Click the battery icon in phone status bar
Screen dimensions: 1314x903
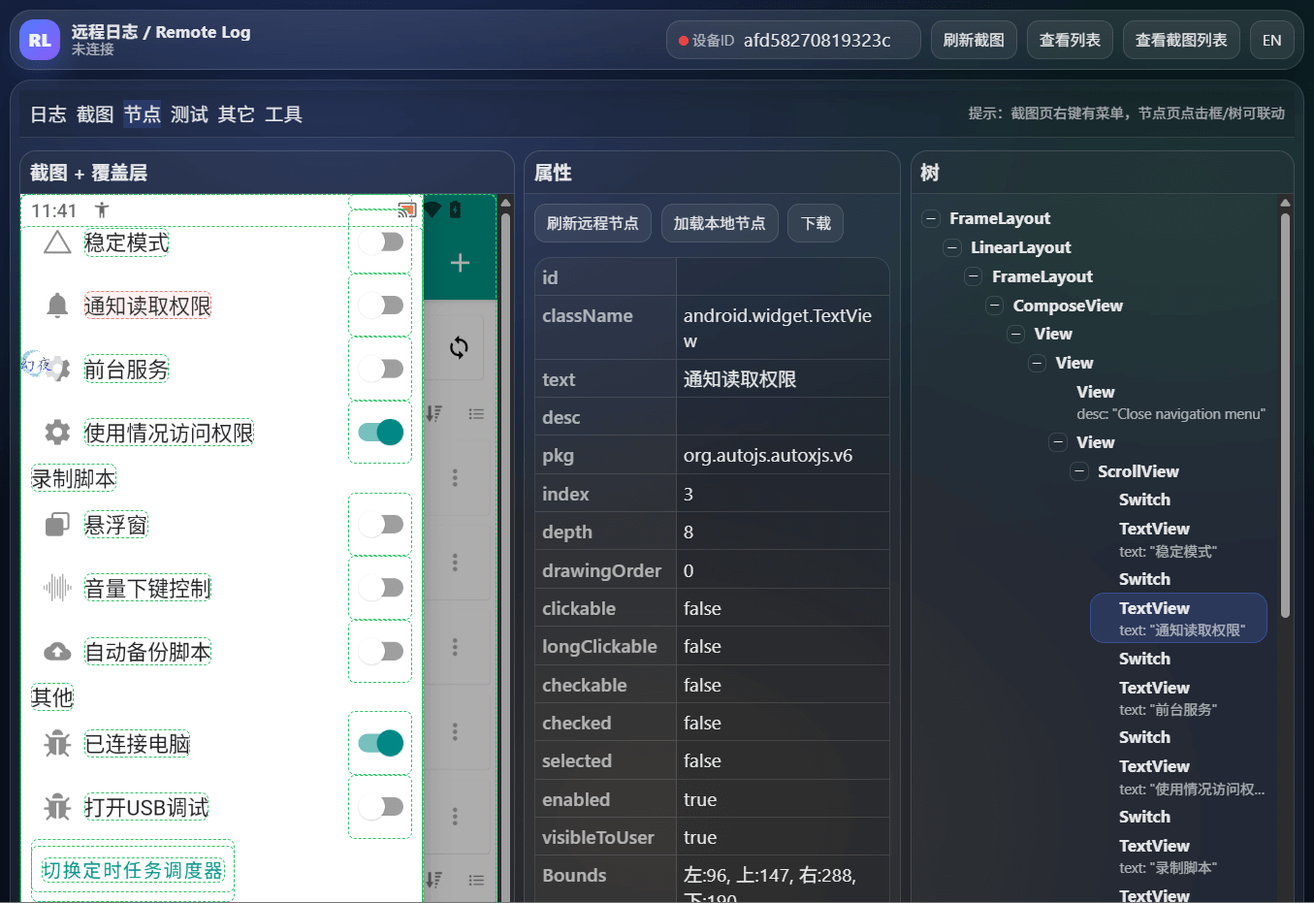coord(455,210)
